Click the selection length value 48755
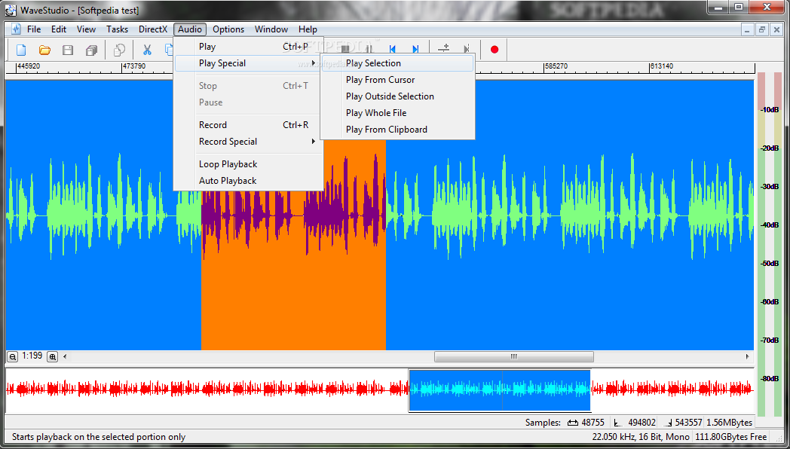The height and width of the screenshot is (449, 790). click(x=594, y=423)
